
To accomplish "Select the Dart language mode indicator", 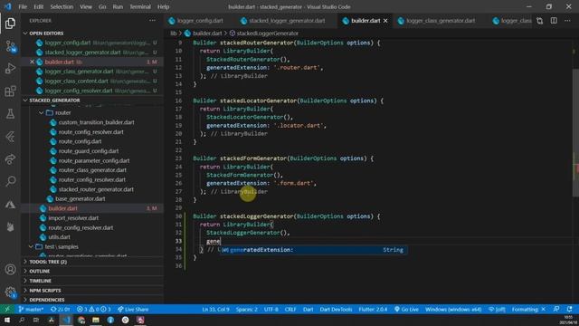I will (308, 309).
